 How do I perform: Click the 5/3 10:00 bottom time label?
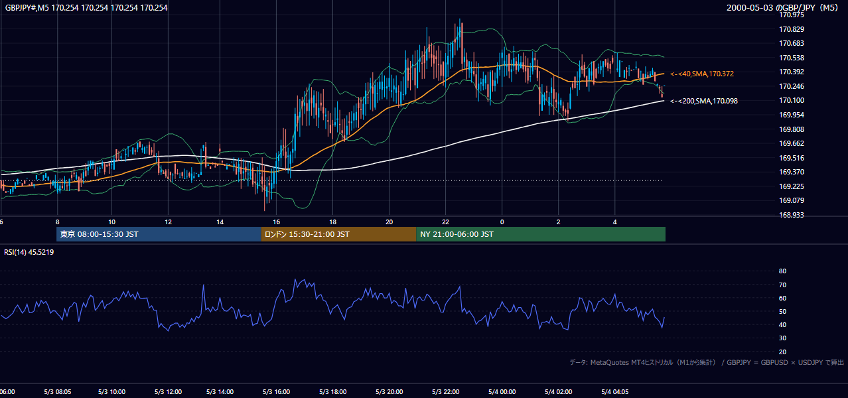pos(112,392)
